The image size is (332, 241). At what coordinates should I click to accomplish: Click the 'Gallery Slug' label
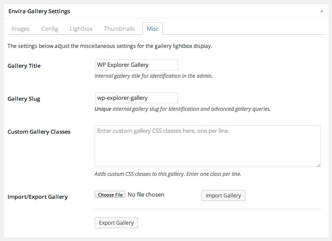pos(24,99)
